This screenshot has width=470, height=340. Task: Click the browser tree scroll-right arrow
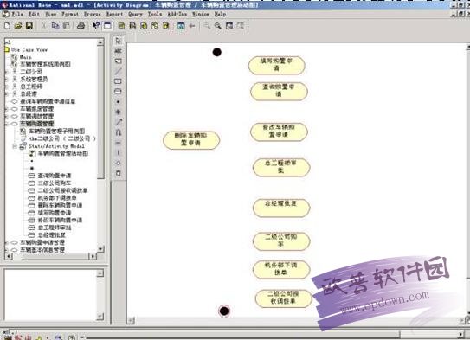click(93, 256)
